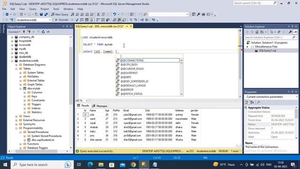Click the autocomplete list scrollbar down arrow
The height and width of the screenshot is (169, 300).
[181, 94]
